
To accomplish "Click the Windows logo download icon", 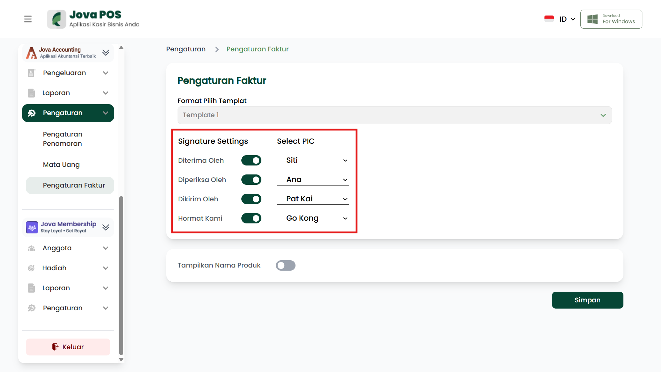I will [592, 19].
